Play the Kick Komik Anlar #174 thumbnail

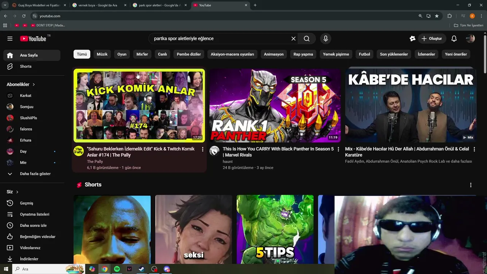pyautogui.click(x=139, y=105)
